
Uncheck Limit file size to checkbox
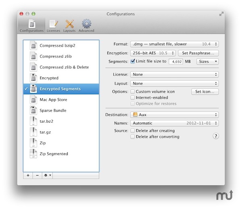(x=133, y=62)
